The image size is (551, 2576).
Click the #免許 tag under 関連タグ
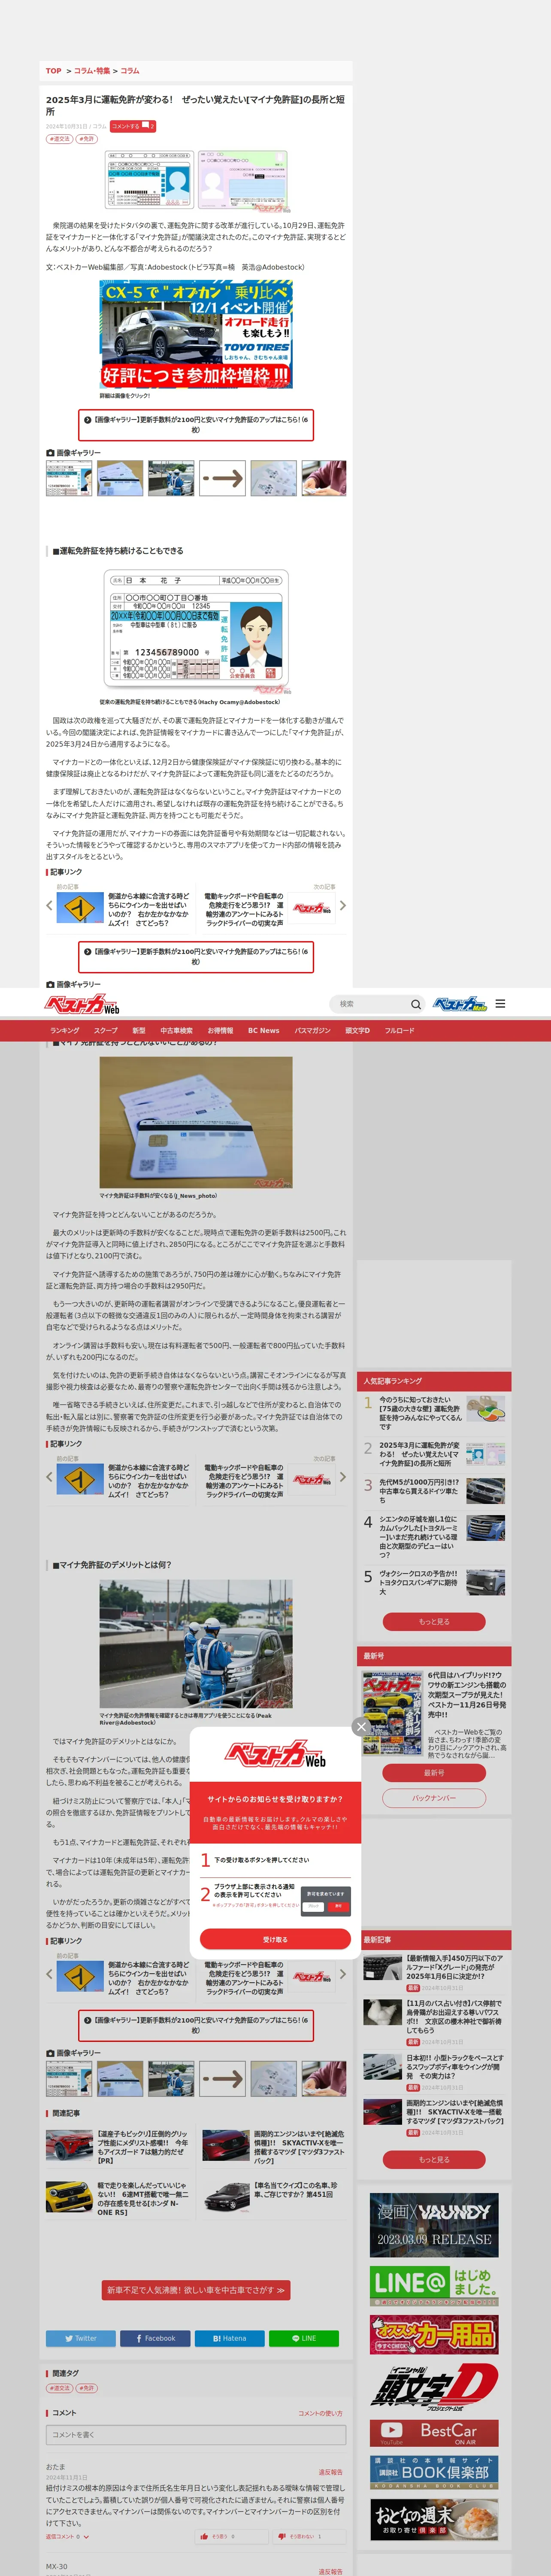click(x=87, y=2388)
